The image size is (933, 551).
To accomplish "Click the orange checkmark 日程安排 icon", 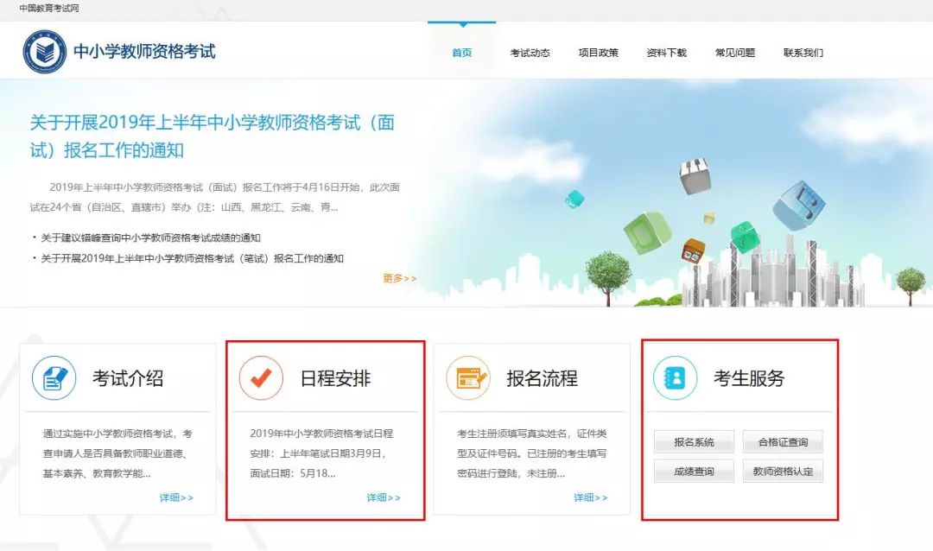I will tap(261, 378).
